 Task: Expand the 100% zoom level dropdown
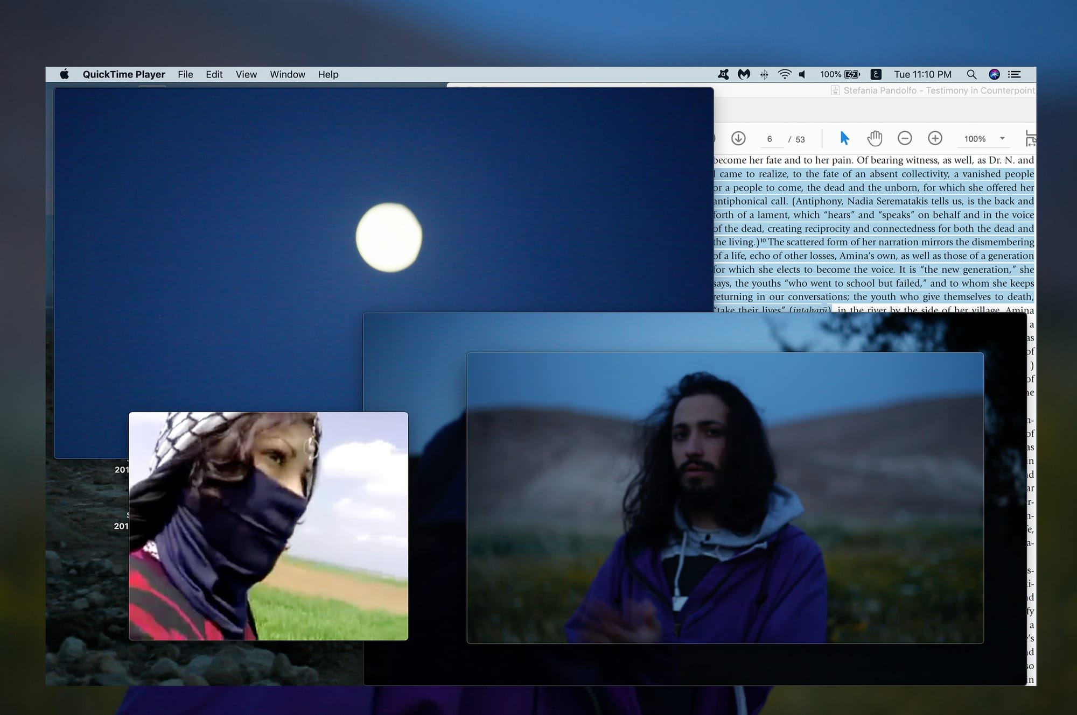[1002, 139]
